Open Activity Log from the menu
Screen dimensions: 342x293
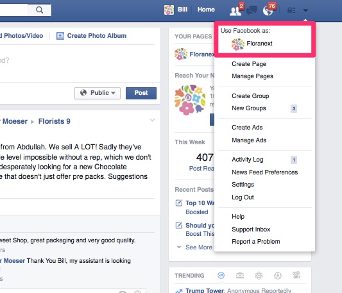point(247,160)
